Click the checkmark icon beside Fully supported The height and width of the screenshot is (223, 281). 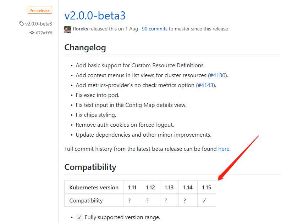79,217
